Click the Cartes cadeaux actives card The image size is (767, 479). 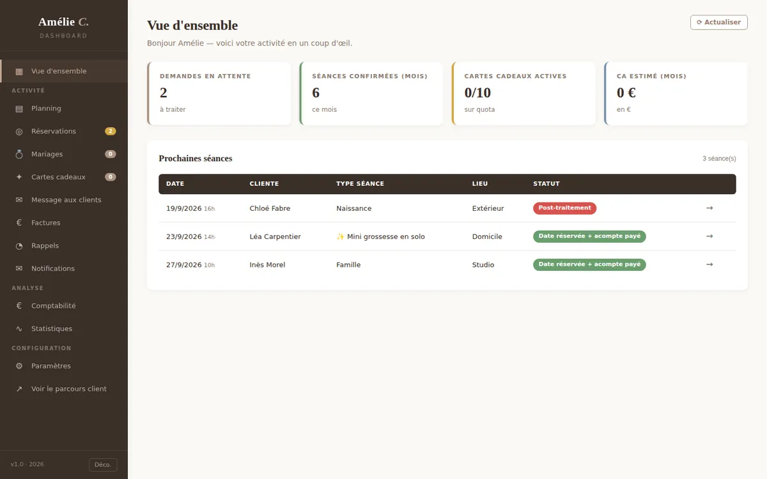coord(523,93)
